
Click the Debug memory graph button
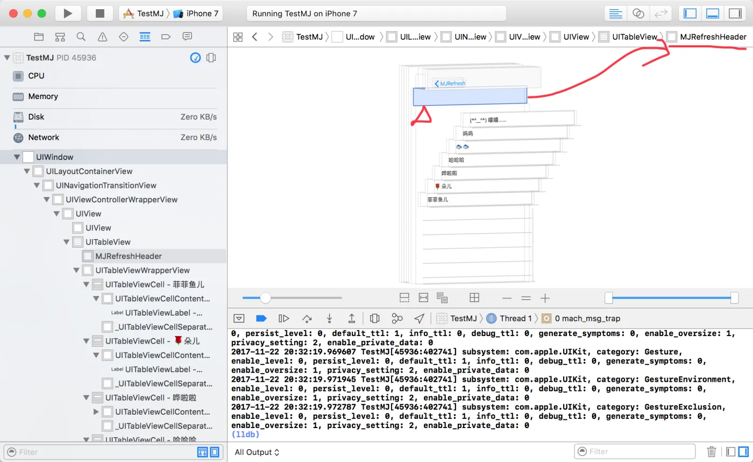click(397, 318)
